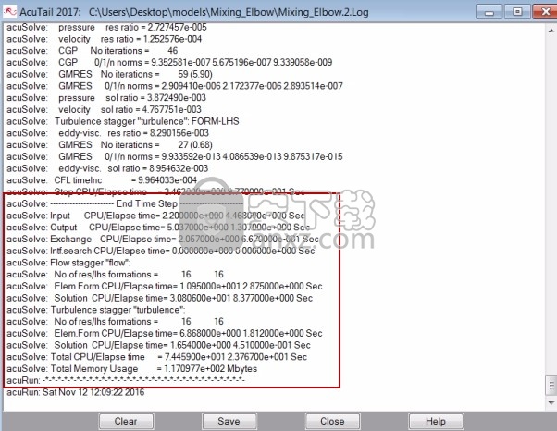Click the line 'Flow stagger "flow":'
The image size is (557, 431).
pos(68,263)
